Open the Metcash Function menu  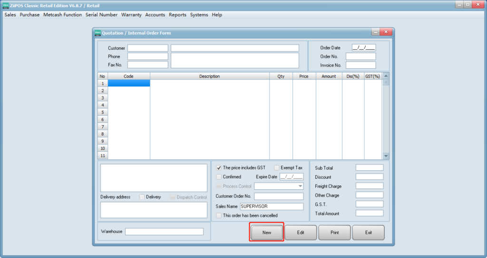point(62,15)
